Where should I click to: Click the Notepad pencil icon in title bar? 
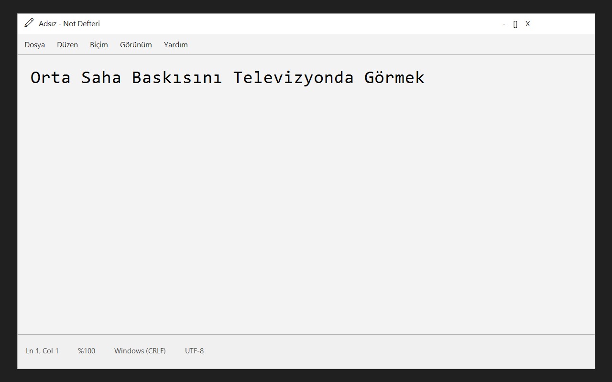(29, 23)
